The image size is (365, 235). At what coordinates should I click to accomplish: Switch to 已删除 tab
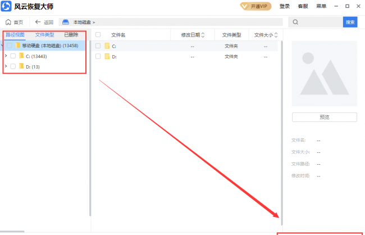click(x=71, y=35)
